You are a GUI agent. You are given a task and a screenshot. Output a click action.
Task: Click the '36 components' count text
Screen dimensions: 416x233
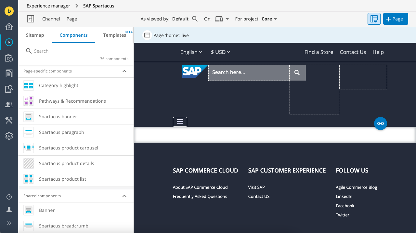pos(114,59)
